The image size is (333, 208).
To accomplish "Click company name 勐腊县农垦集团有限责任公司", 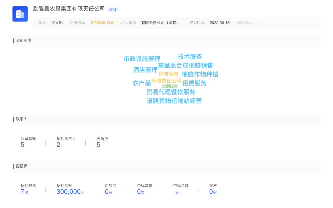I will click(x=69, y=9).
